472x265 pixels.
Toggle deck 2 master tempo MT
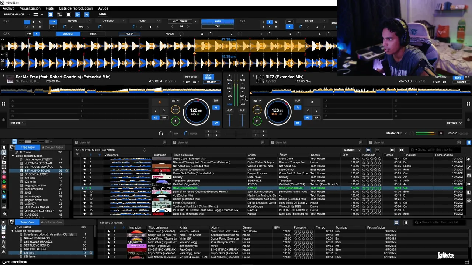point(298,123)
